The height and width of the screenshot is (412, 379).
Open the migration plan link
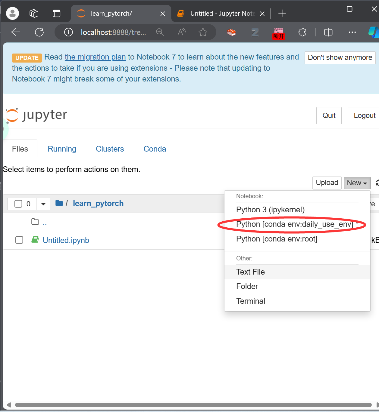pos(95,57)
